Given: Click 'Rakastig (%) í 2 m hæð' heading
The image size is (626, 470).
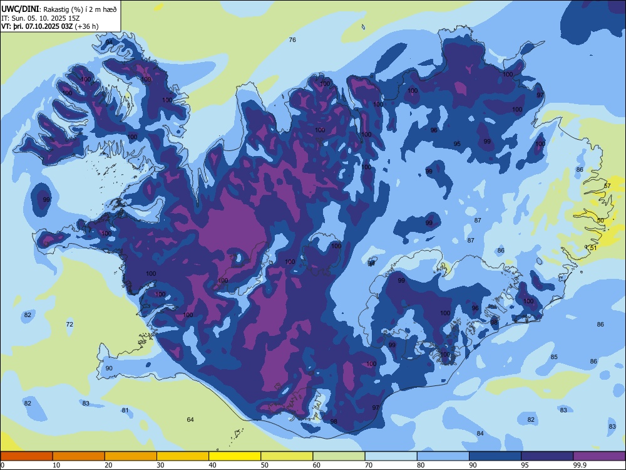Looking at the screenshot, I should [x=80, y=9].
